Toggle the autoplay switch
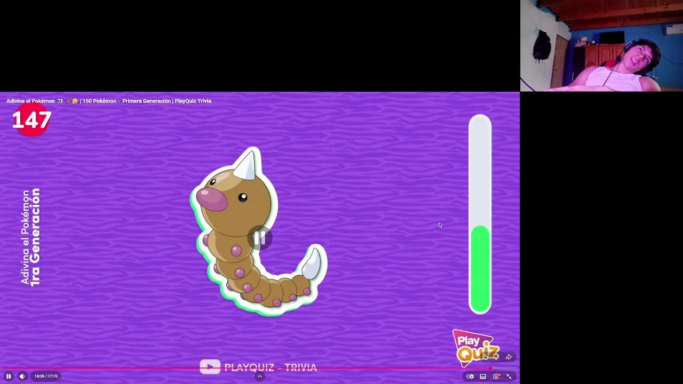The width and height of the screenshot is (683, 384). 470,377
